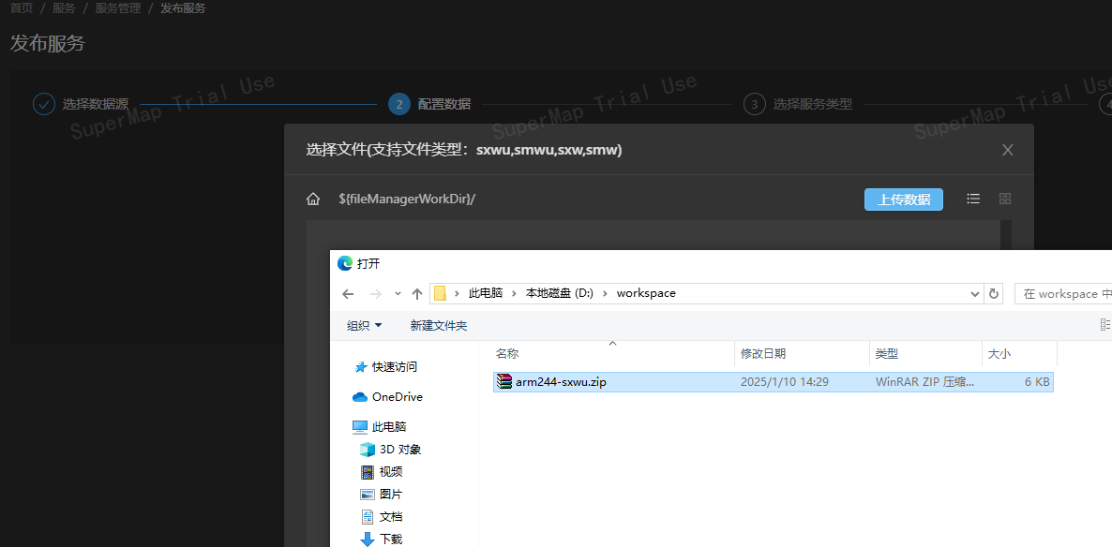Viewport: 1112px width, 547px height.
Task: Expand the address bar path dropdown
Action: pos(975,294)
